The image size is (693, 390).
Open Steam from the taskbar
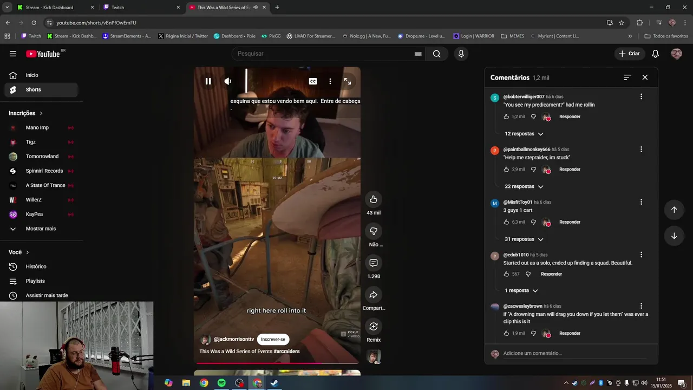(x=274, y=383)
